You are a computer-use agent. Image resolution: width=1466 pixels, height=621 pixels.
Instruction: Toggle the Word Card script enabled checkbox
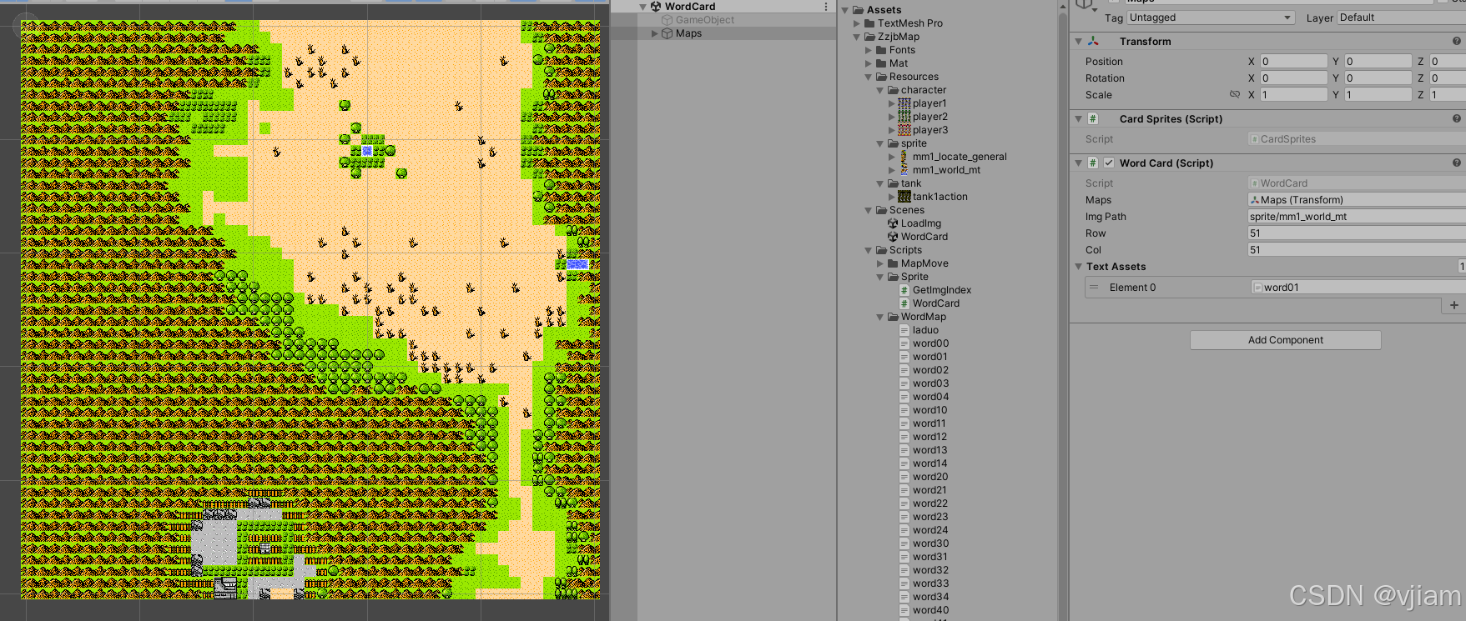pyautogui.click(x=1109, y=163)
